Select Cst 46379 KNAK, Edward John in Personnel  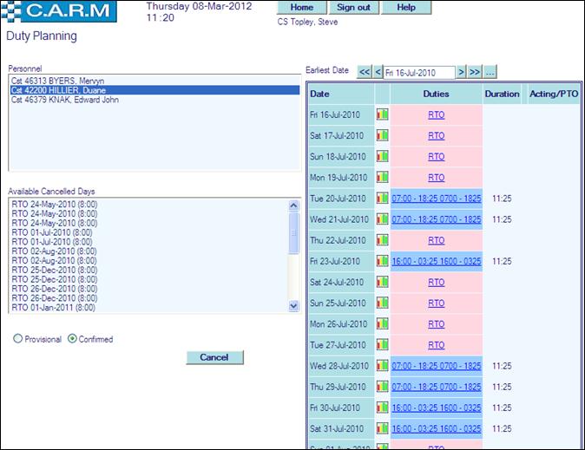coord(64,100)
